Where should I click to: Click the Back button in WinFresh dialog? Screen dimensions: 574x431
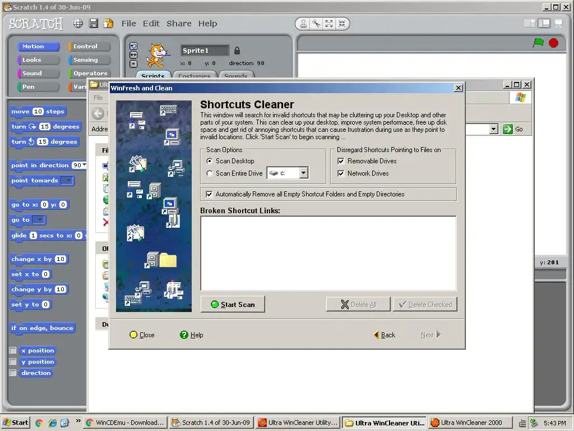point(385,335)
